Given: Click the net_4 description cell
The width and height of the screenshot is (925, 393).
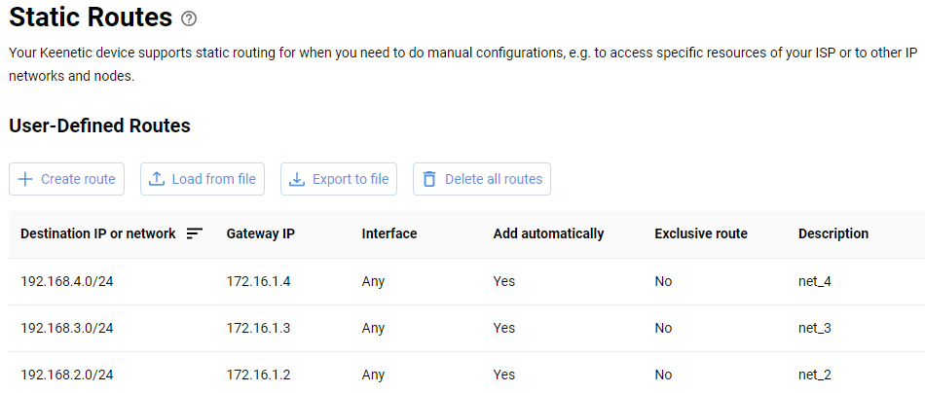Looking at the screenshot, I should coord(814,281).
